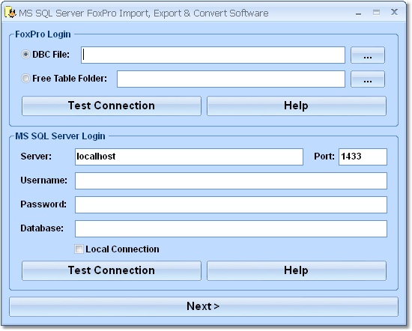Minimize the window
This screenshot has width=412, height=331.
[x=358, y=13]
